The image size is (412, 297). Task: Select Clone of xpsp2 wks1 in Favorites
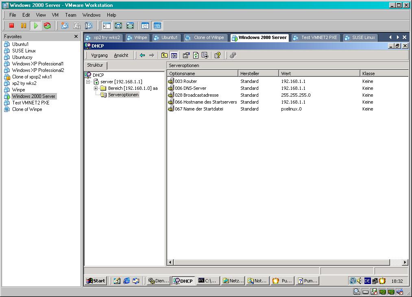32,77
